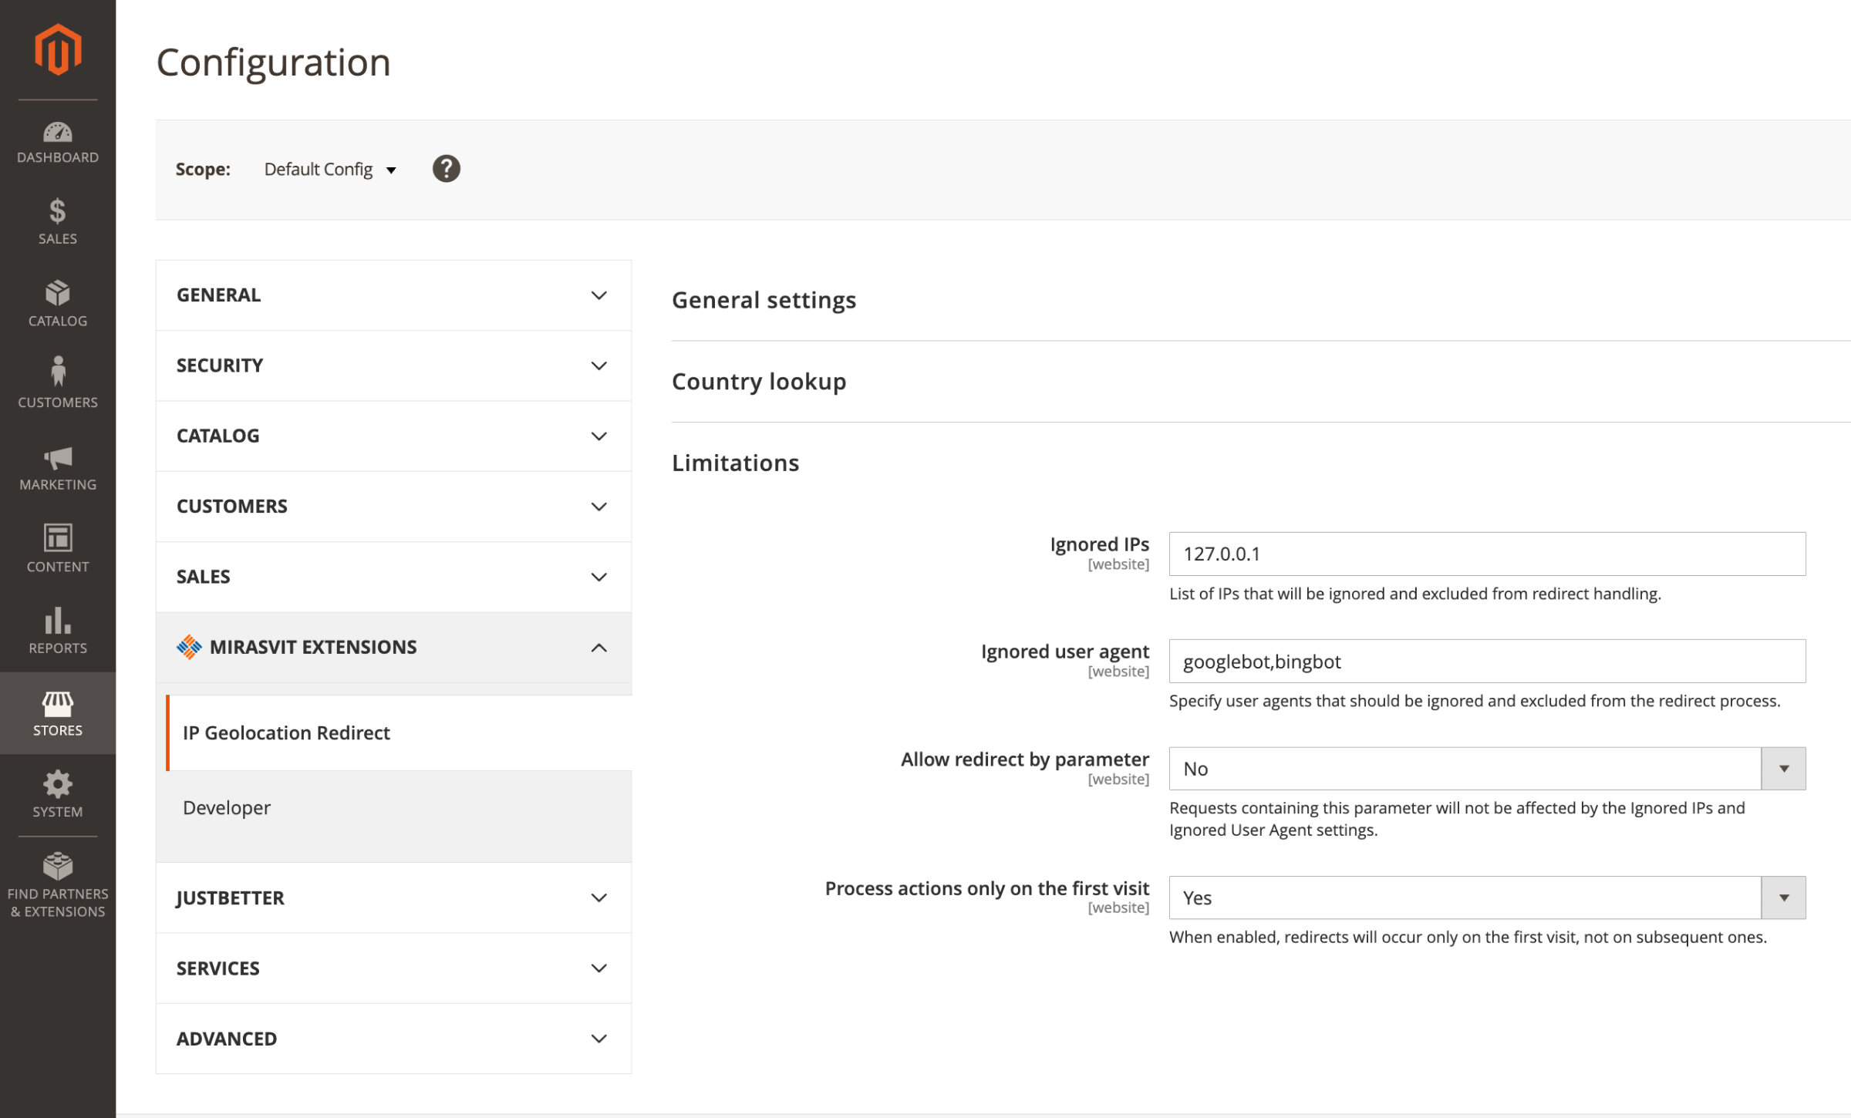Open the Scope Default Config dropdown
Screen dimensions: 1851x1118
click(x=330, y=170)
